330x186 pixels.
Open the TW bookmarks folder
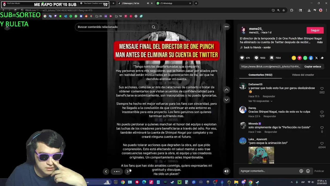(x=118, y=16)
